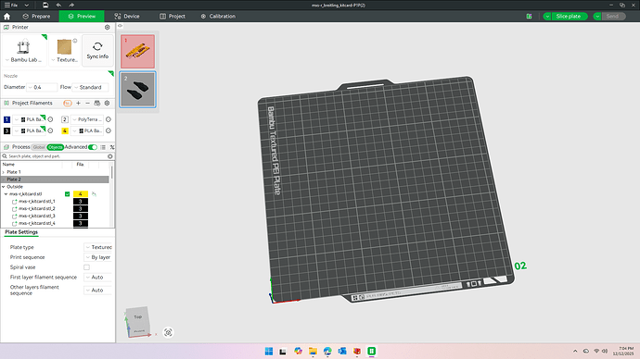Click the yellow filament 4 color swatch

tap(65, 130)
